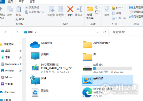Click the text 28.2 GB 可用, 共 29.9 GB
The width and height of the screenshot is (143, 101).
(108, 72)
